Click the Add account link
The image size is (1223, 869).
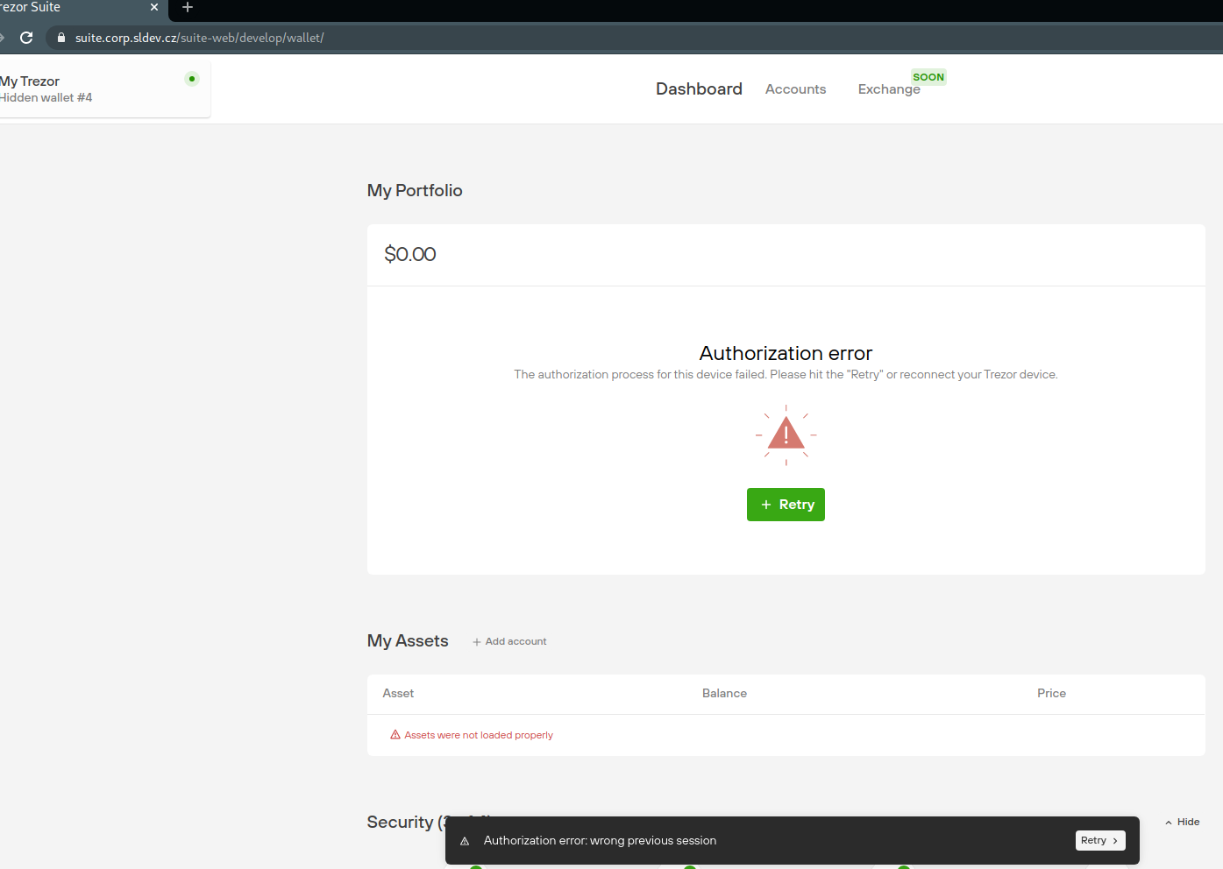click(516, 640)
